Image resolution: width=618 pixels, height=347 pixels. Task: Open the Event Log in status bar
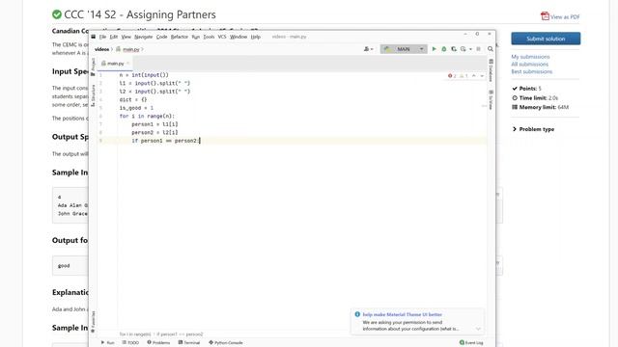471,343
